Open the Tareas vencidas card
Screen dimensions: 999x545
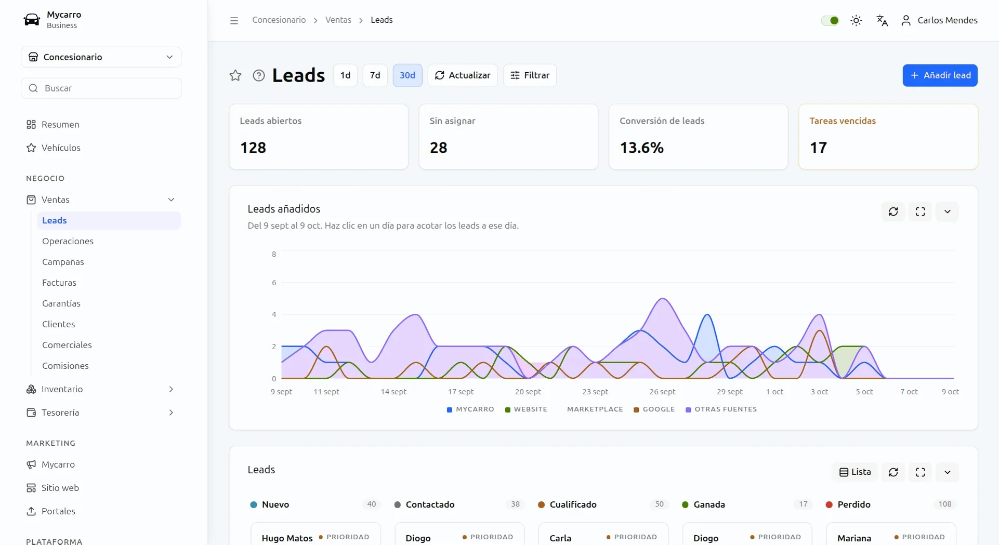tap(888, 137)
